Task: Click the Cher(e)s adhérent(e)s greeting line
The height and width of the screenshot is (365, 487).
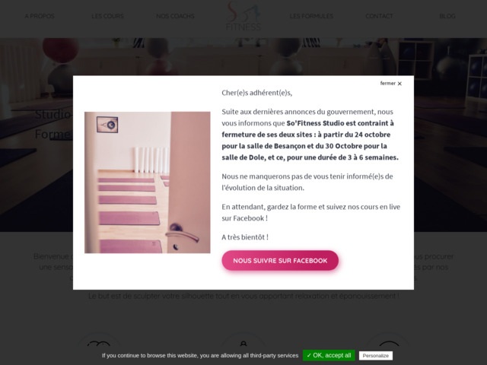Action: coord(257,93)
